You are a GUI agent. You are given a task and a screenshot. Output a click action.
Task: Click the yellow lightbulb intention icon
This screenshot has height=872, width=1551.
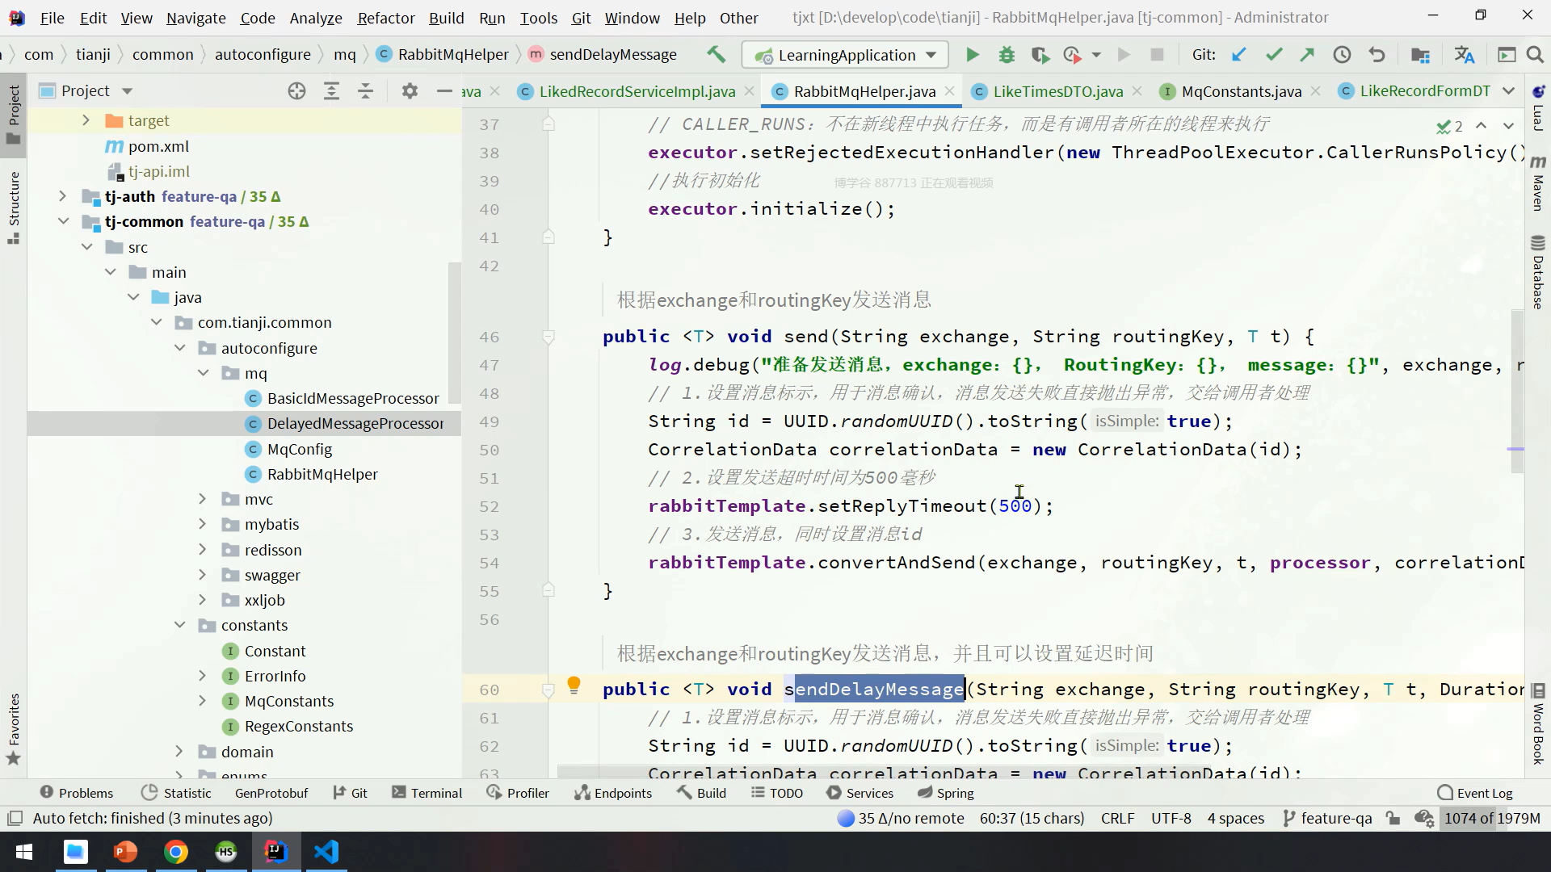[574, 685]
